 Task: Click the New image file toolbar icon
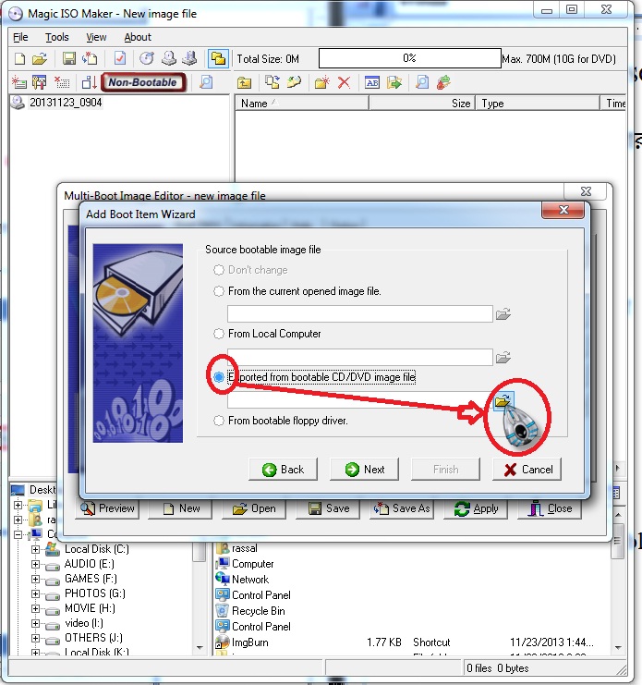pos(19,58)
